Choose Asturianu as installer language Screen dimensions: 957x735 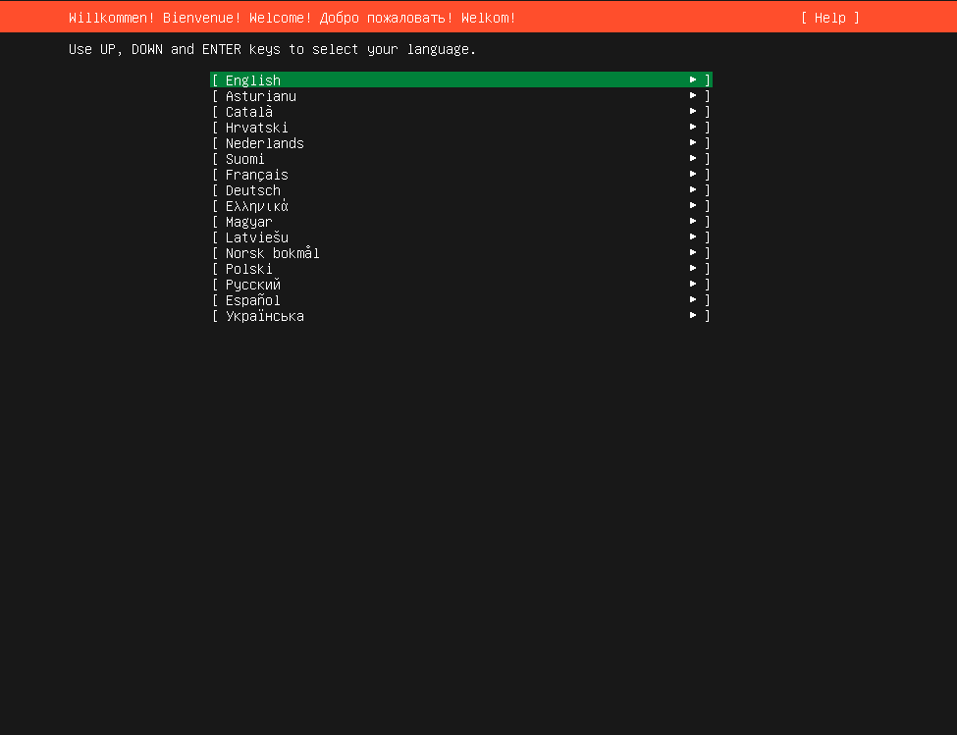(x=260, y=96)
